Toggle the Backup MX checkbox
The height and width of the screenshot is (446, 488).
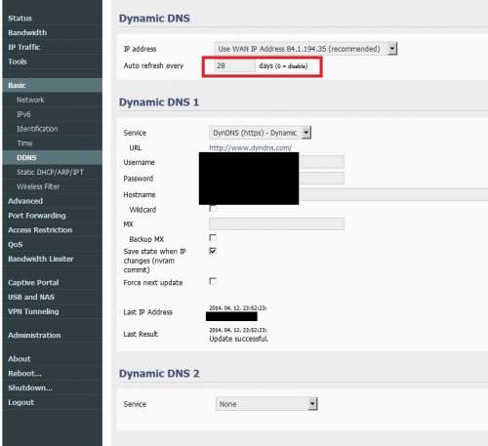213,238
